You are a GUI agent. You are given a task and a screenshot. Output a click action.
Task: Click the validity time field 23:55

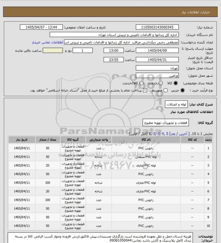113,59
